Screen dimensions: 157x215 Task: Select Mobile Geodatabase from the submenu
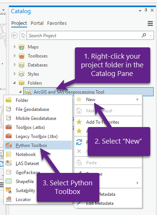click(x=38, y=118)
